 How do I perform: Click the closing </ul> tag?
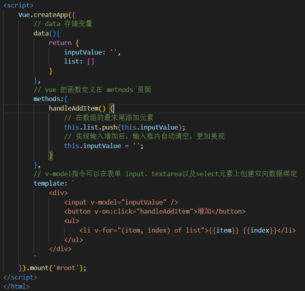(73, 240)
